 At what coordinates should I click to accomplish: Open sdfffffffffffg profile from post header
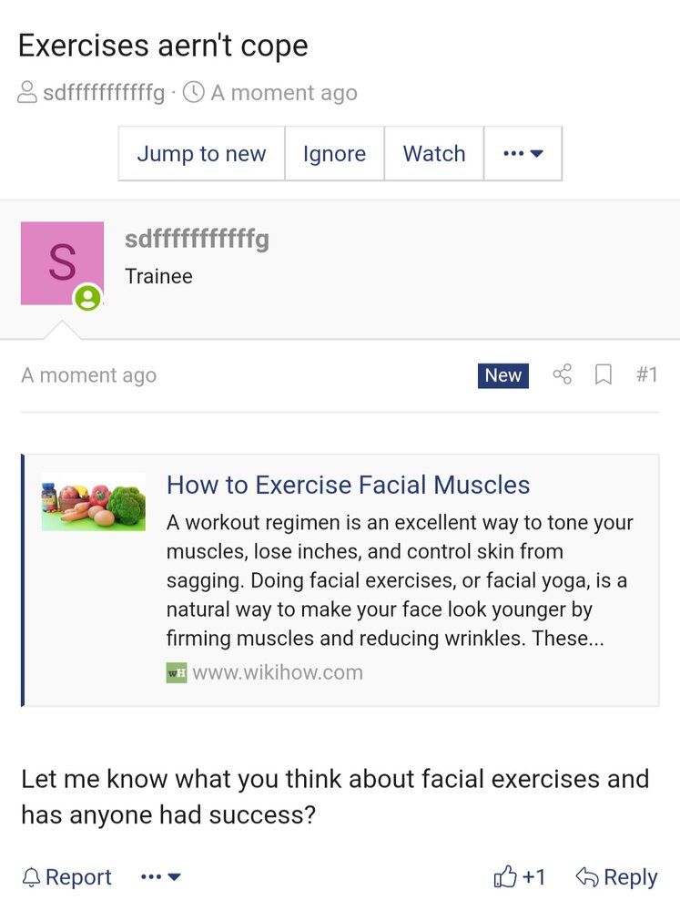pyautogui.click(x=197, y=239)
